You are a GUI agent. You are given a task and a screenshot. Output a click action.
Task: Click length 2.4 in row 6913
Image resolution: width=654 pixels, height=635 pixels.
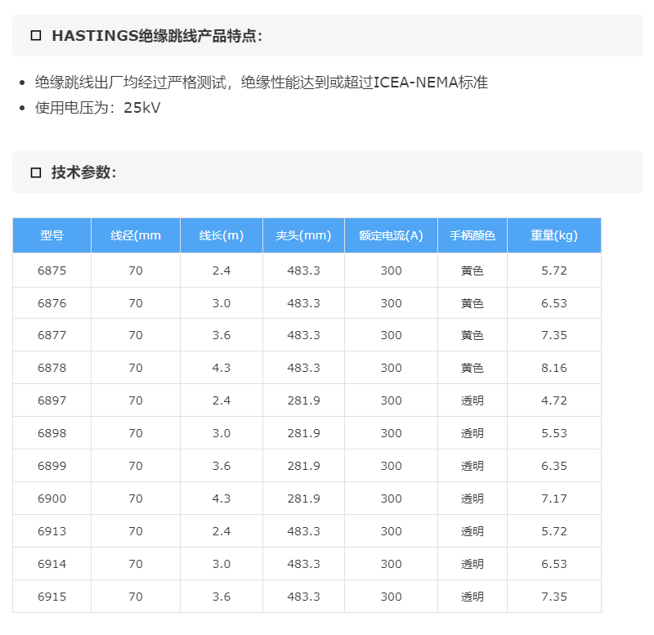[x=221, y=531]
